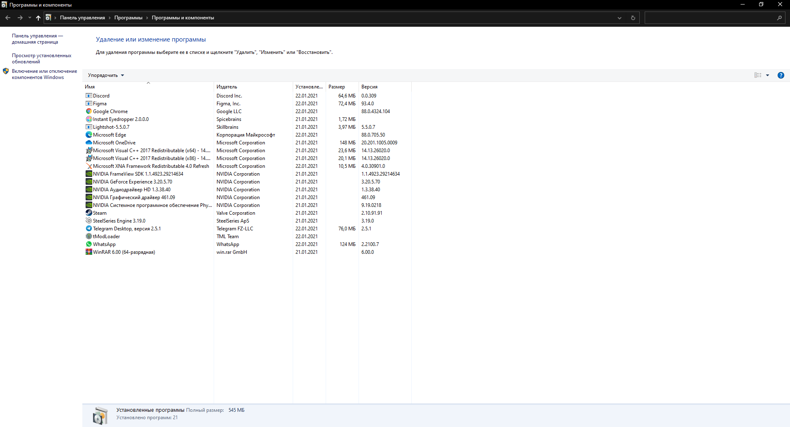Focus the search input field
Screen dimensions: 790x427
(x=710, y=18)
